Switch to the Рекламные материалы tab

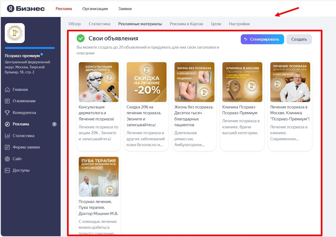click(x=140, y=24)
